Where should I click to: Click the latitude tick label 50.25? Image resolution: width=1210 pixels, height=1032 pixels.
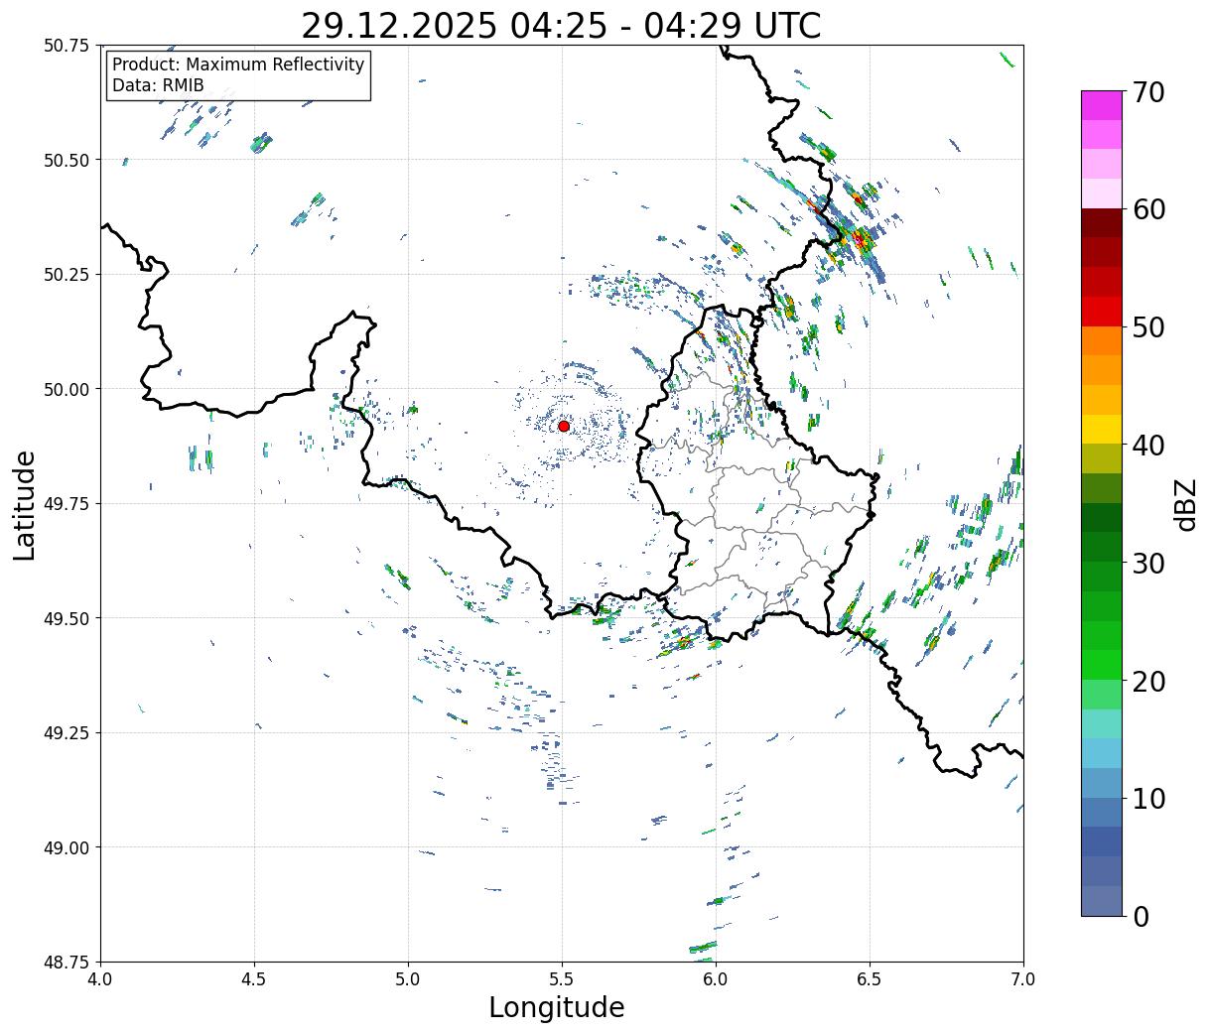click(x=67, y=275)
